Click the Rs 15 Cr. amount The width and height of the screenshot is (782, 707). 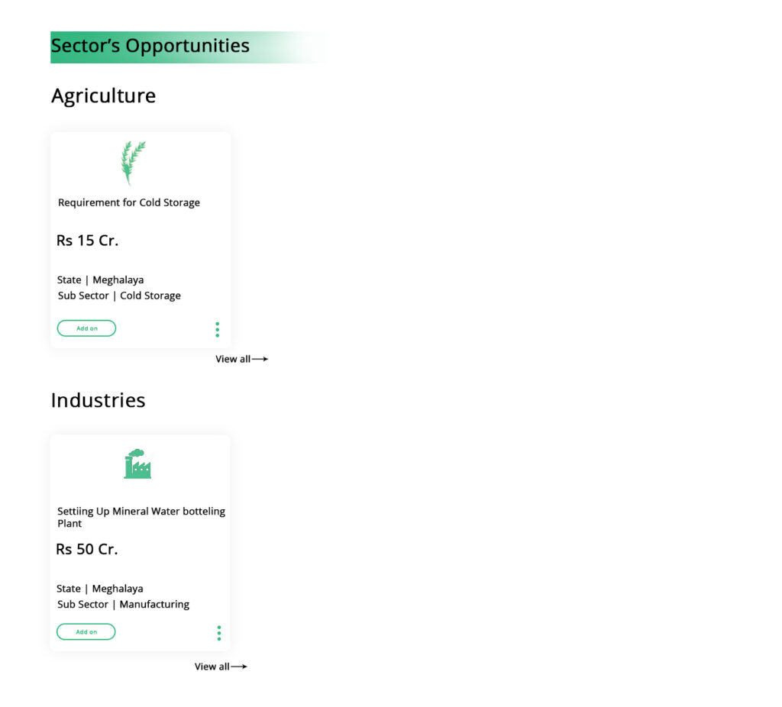click(x=87, y=241)
